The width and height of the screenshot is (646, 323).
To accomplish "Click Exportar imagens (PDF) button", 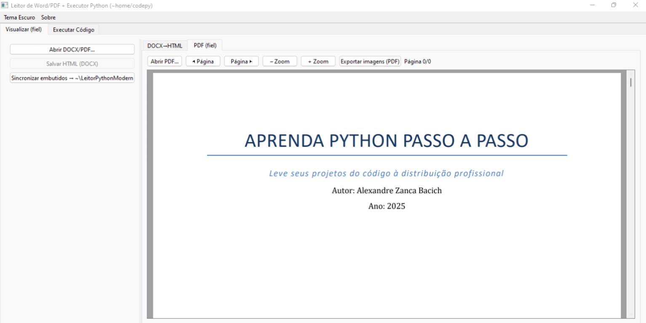I will tap(370, 61).
